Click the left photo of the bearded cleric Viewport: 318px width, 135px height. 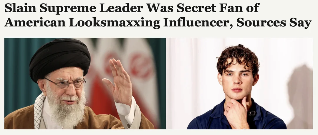pyautogui.click(x=85, y=83)
